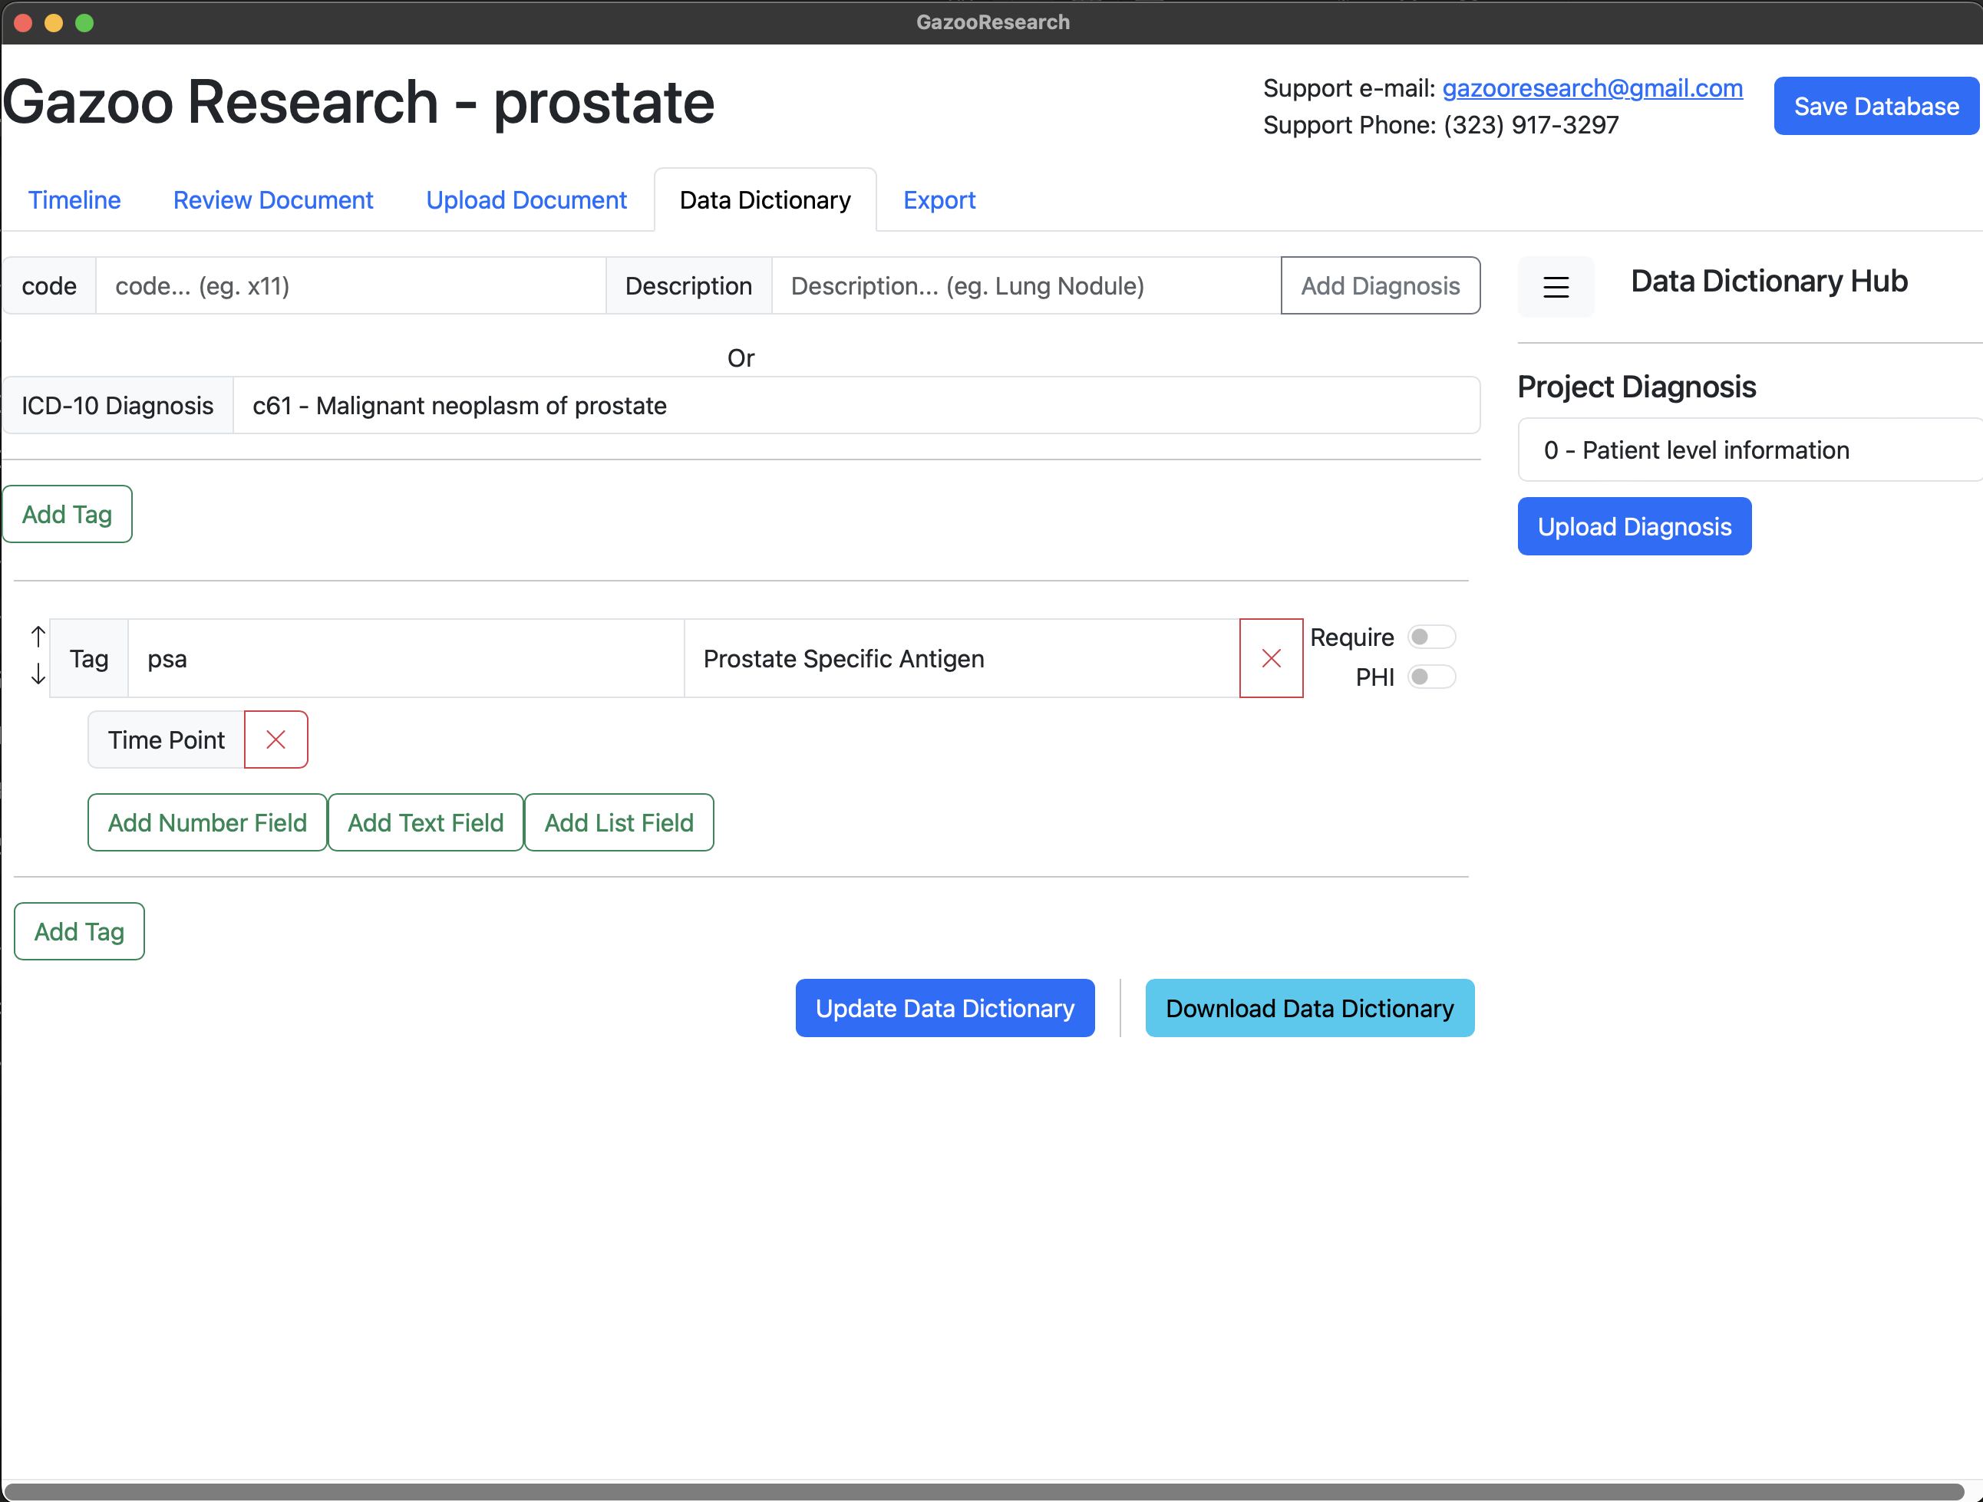Go to Review Document tab
The height and width of the screenshot is (1502, 1983).
tap(272, 200)
